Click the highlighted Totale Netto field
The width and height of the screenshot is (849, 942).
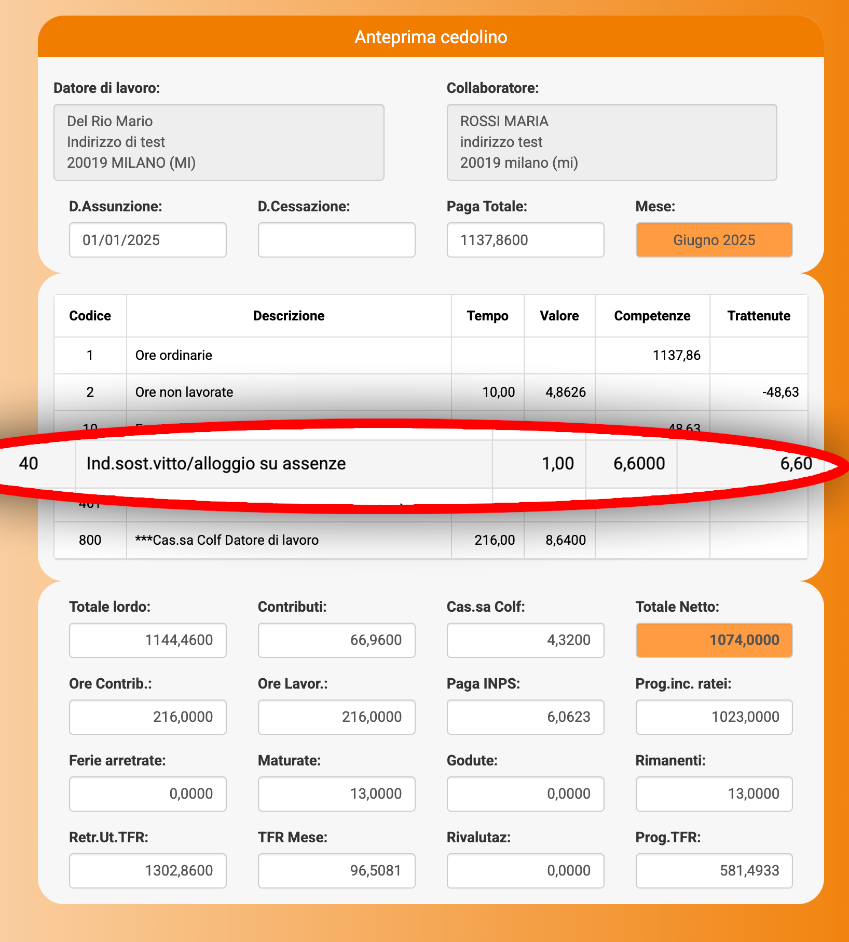point(714,640)
